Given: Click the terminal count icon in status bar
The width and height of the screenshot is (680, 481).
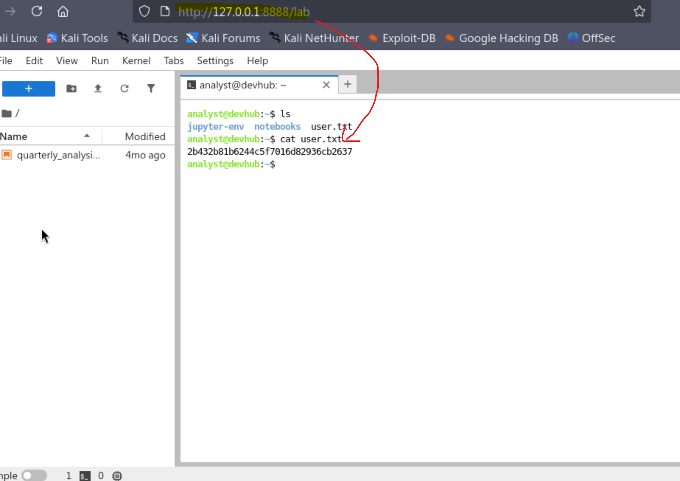Looking at the screenshot, I should tap(85, 476).
